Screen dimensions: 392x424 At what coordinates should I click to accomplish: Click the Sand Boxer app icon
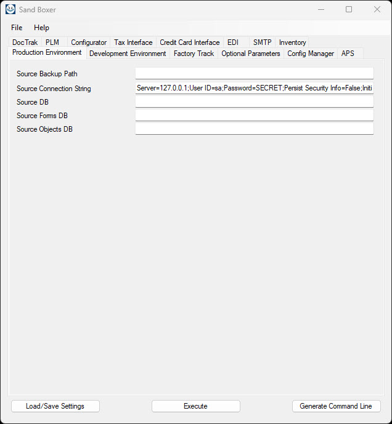pyautogui.click(x=10, y=10)
